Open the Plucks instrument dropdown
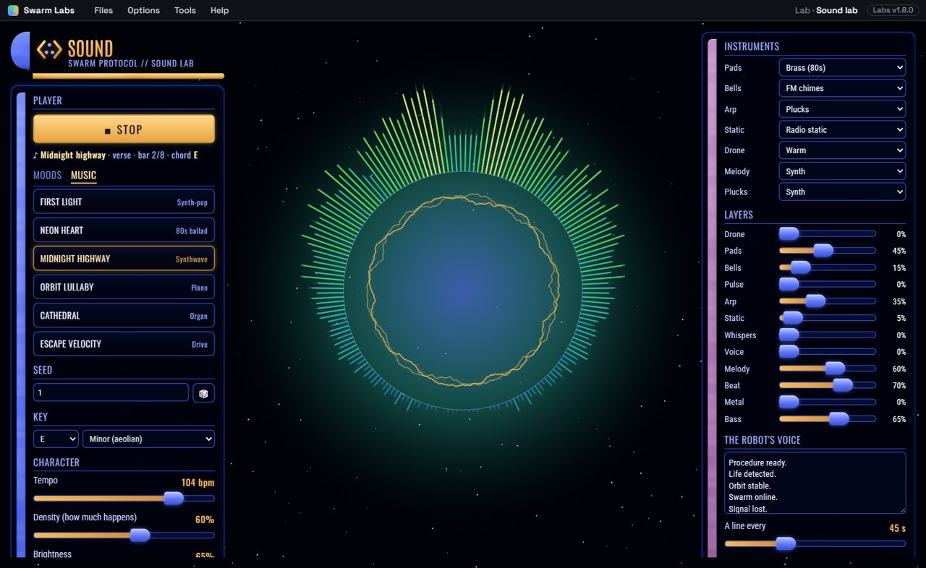Screen dimensions: 926x568 pyautogui.click(x=842, y=192)
